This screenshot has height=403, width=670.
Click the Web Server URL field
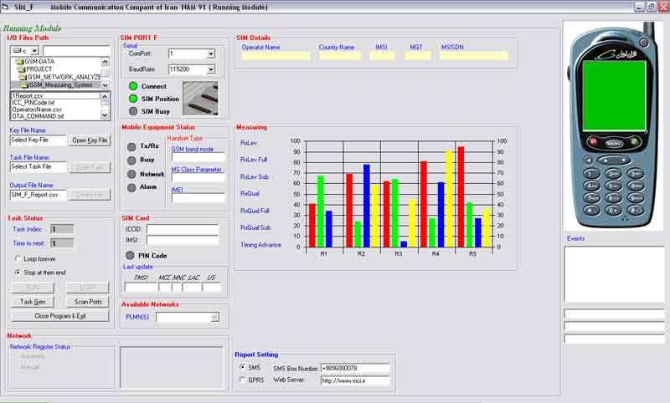point(355,380)
